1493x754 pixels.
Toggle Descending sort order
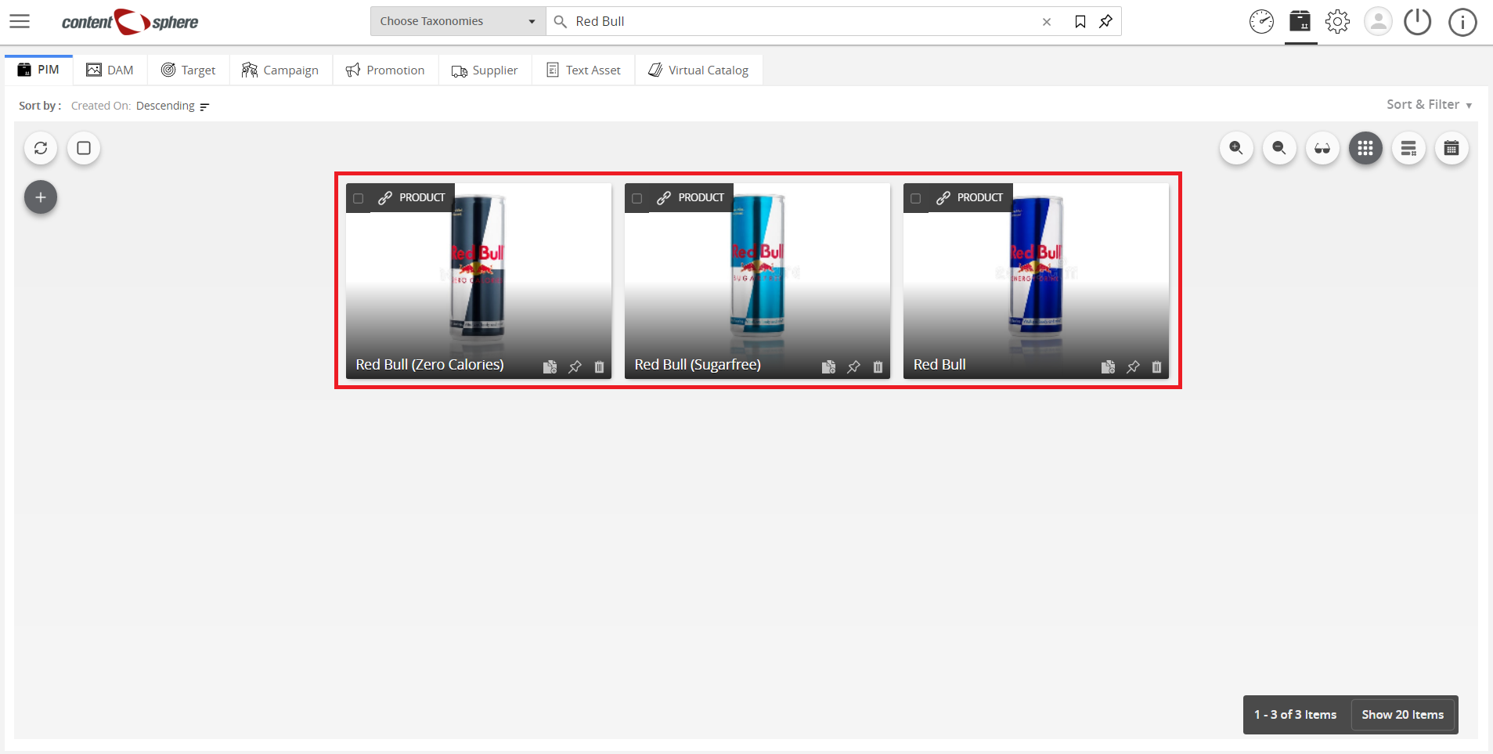173,106
